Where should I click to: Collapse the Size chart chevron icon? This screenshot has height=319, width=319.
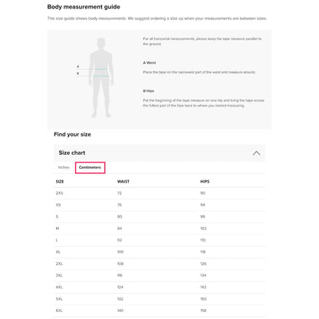[x=256, y=153]
